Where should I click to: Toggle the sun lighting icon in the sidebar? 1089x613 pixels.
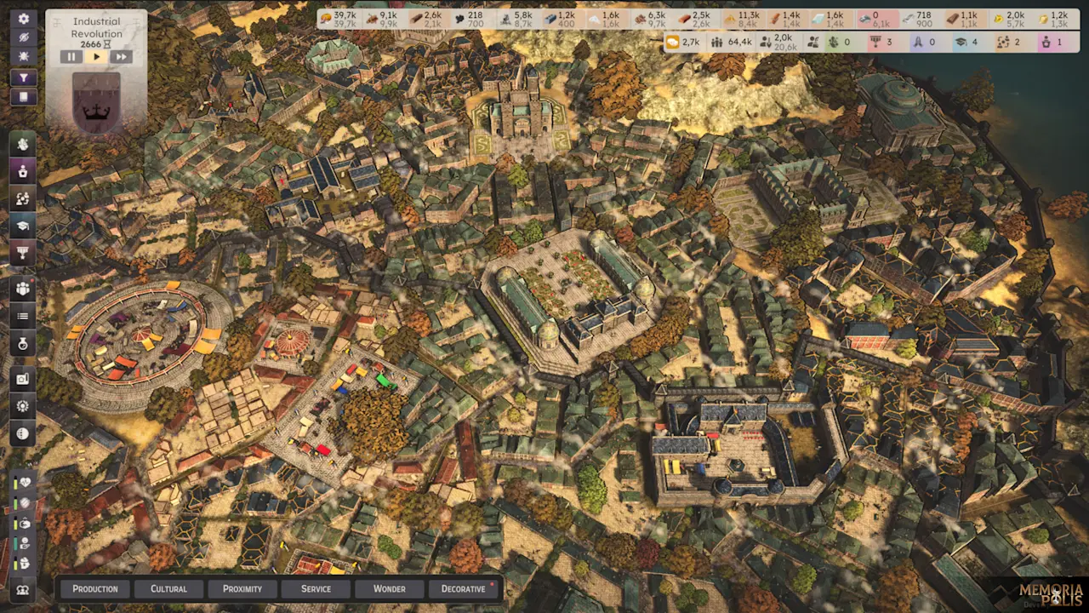[x=23, y=55]
